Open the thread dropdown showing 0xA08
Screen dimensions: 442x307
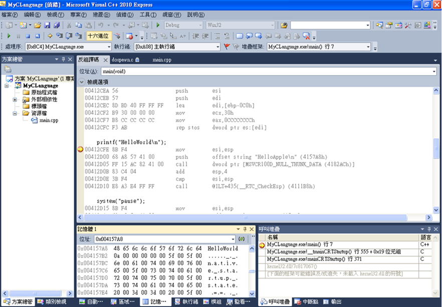[217, 47]
